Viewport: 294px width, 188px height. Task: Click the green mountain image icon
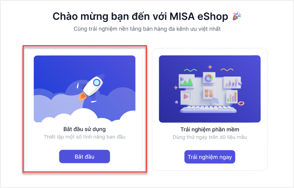[186, 81]
